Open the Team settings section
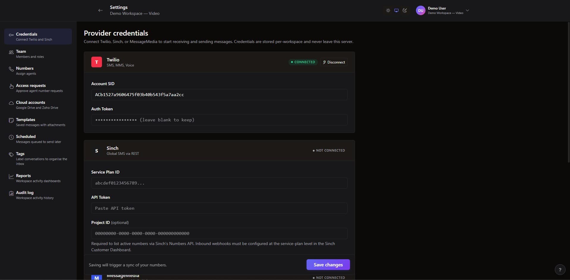The width and height of the screenshot is (570, 280). pos(38,54)
